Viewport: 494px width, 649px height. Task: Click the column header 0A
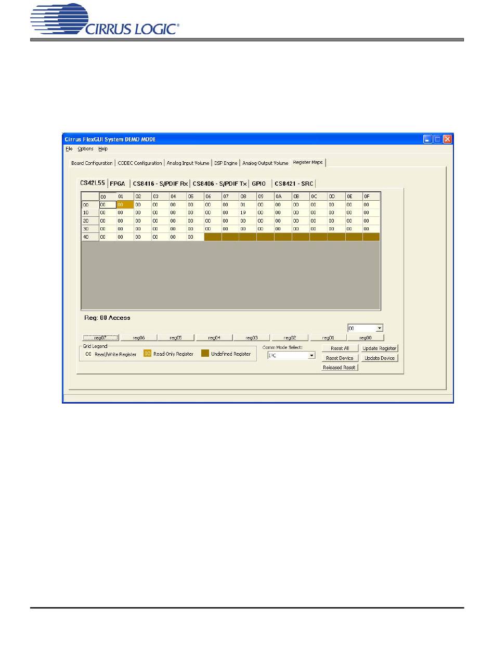click(283, 197)
